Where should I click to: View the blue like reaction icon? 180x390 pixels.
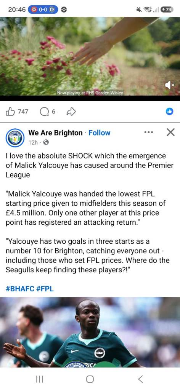coord(170,112)
